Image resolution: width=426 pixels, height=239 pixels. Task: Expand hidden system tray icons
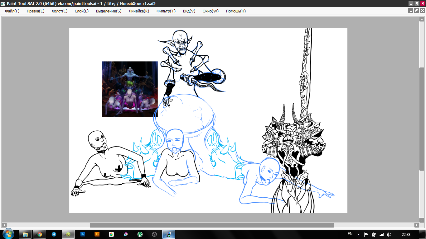359,234
